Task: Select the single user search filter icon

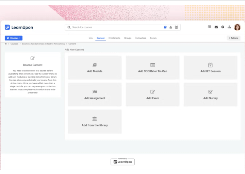Action: pos(171,27)
